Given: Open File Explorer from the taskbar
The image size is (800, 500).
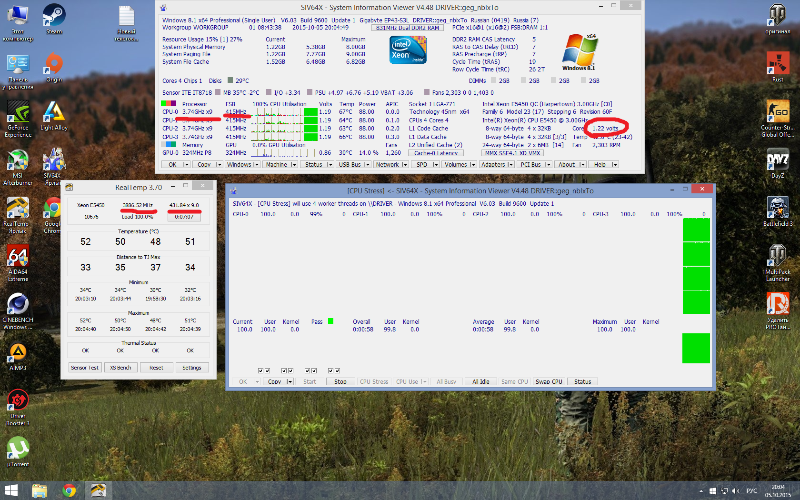Looking at the screenshot, I should point(40,490).
